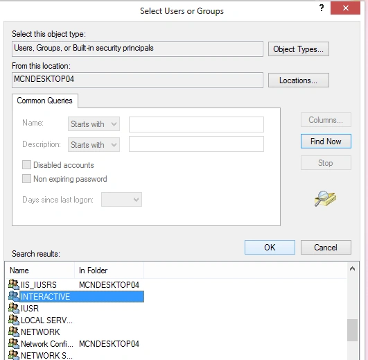Open the Name Starts with dropdown
The height and width of the screenshot is (360, 368).
[x=94, y=124]
